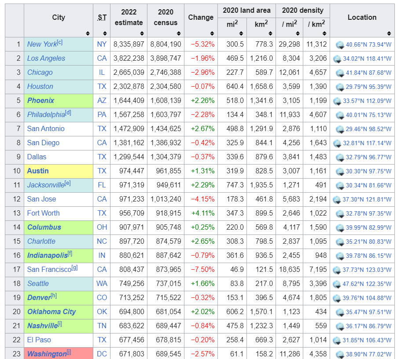Follow the San Francisco city link

coord(49,269)
